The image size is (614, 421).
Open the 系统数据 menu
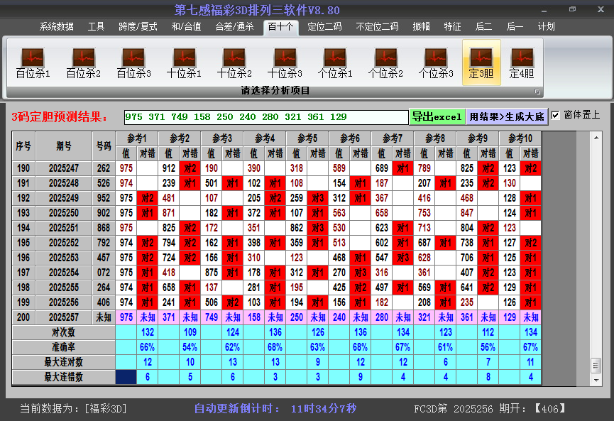pyautogui.click(x=56, y=27)
